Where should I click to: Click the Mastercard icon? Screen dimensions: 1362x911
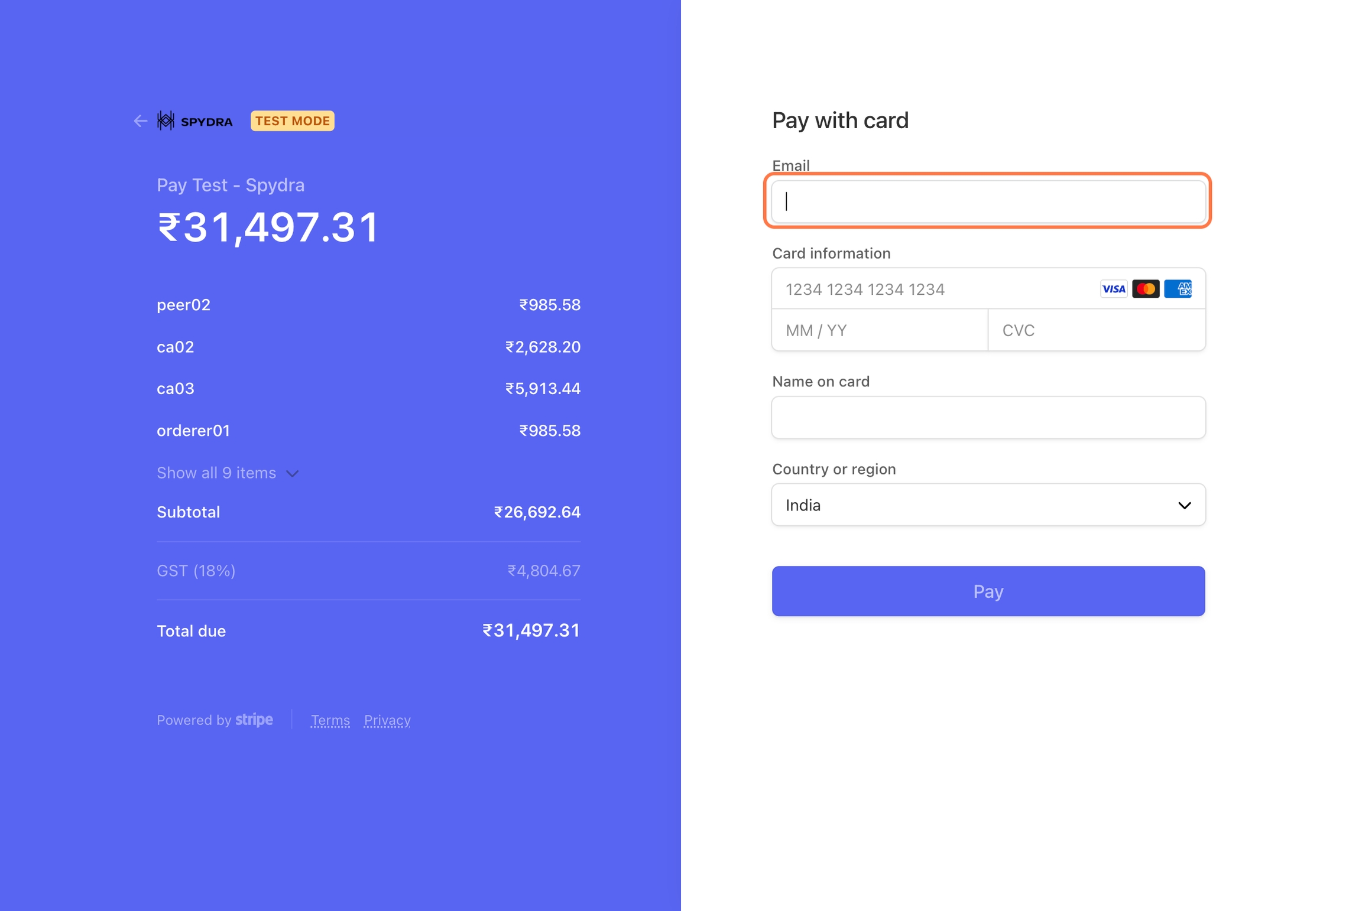[x=1145, y=289]
